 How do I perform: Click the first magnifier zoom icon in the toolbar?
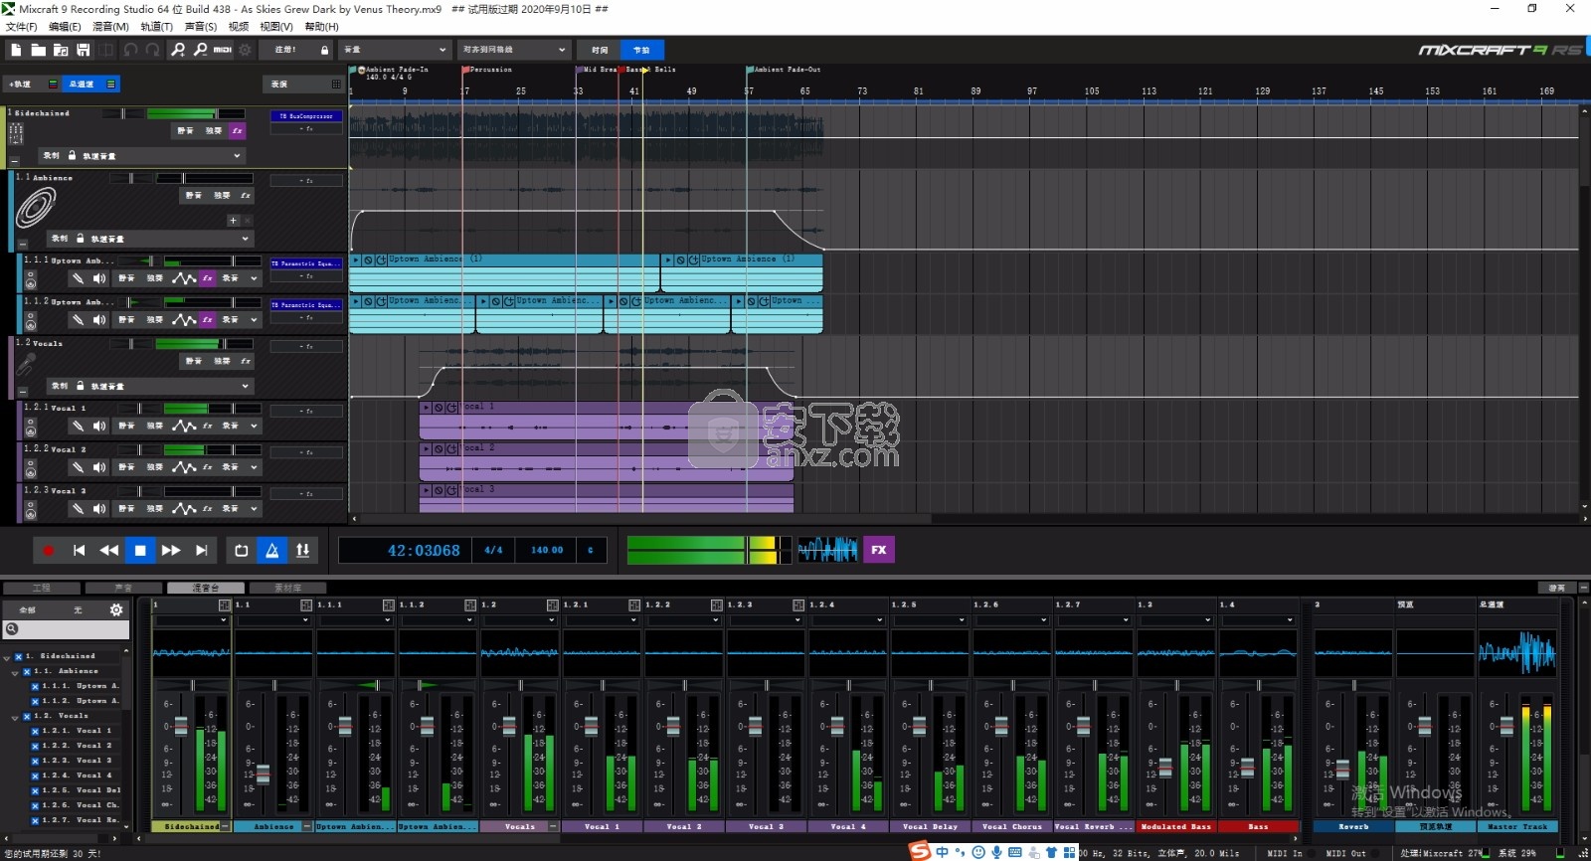pyautogui.click(x=178, y=50)
